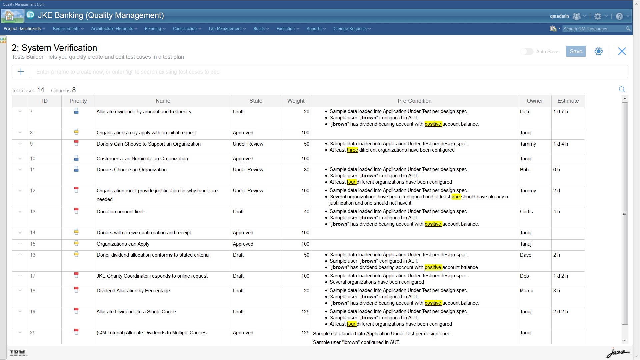Viewport: 640px width, 360px height.
Task: Click the search resources input field
Action: pos(594,29)
